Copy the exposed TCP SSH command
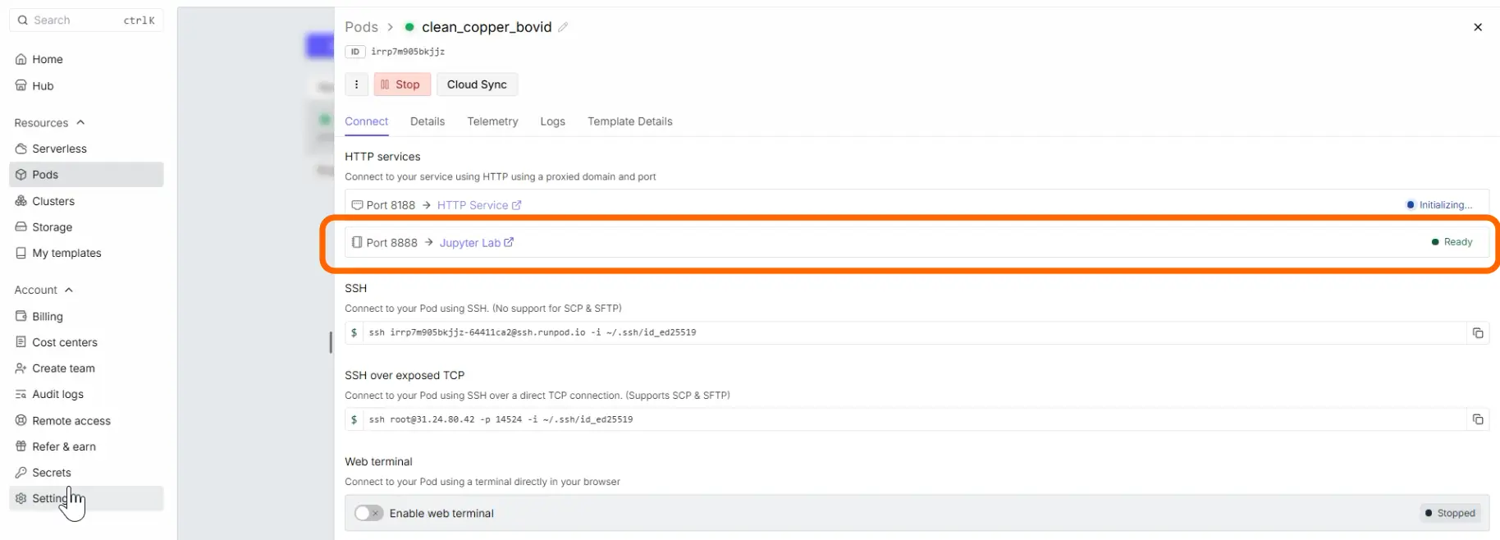This screenshot has height=540, width=1500. (1478, 419)
